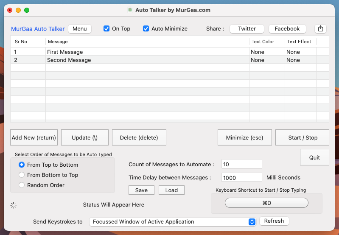Image resolution: width=339 pixels, height=235 pixels.
Task: Click the Start / Stop button
Action: (x=302, y=137)
